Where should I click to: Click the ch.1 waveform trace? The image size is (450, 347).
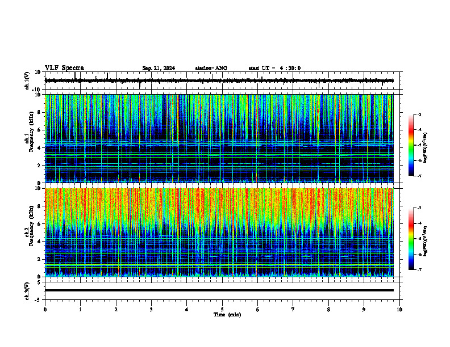coord(219,81)
